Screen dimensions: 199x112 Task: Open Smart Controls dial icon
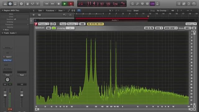[28, 4]
